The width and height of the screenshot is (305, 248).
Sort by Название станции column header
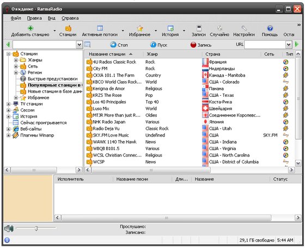point(114,54)
